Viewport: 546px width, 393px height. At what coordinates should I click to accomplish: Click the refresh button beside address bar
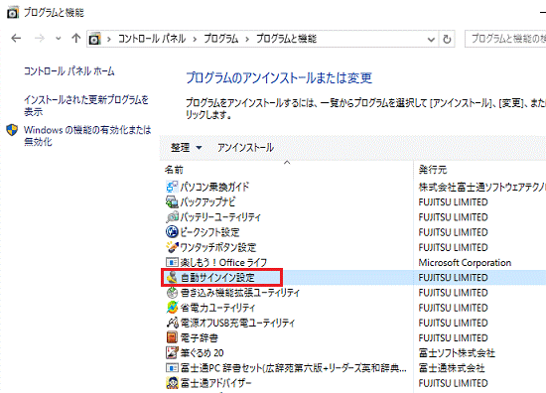(x=447, y=39)
